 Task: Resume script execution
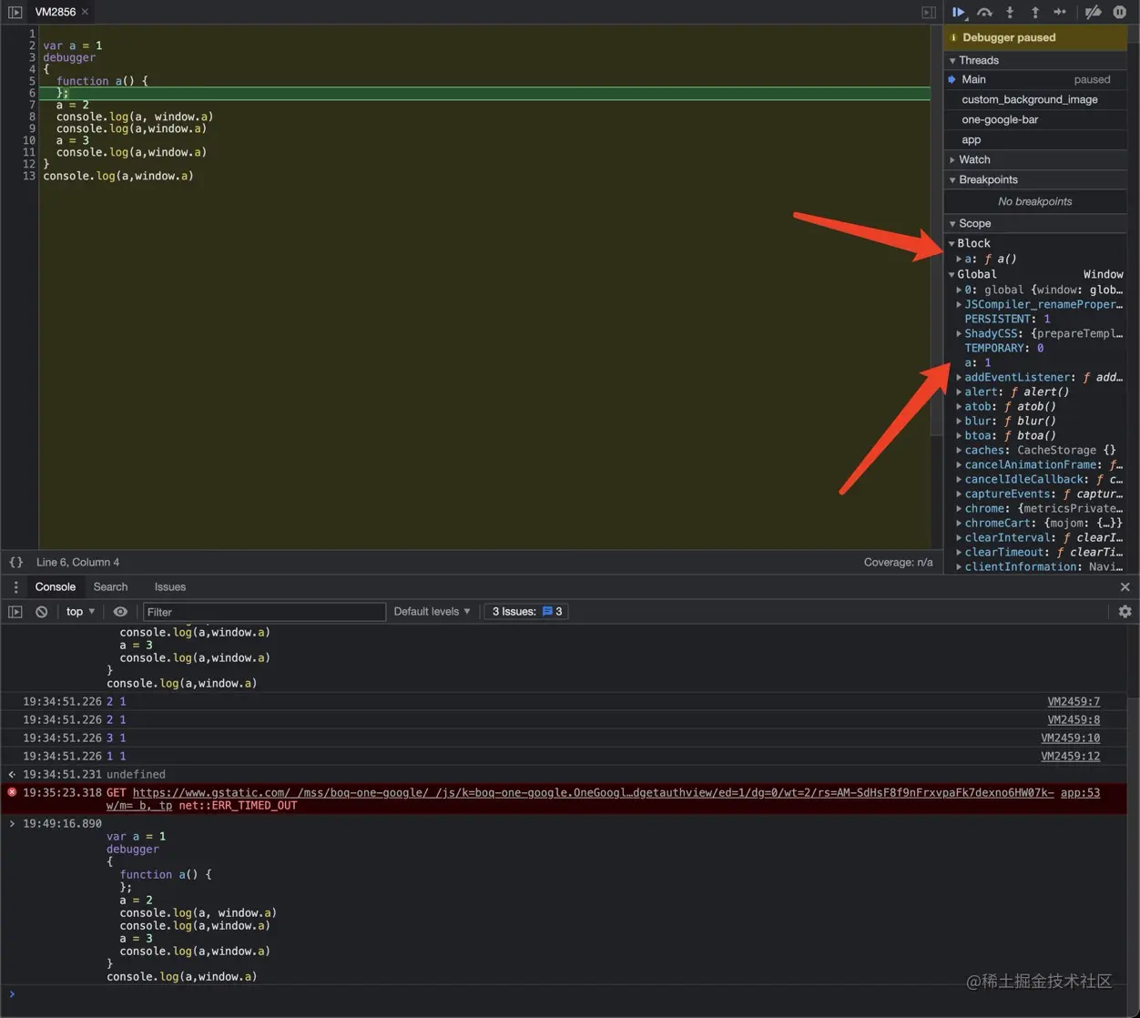(x=959, y=12)
